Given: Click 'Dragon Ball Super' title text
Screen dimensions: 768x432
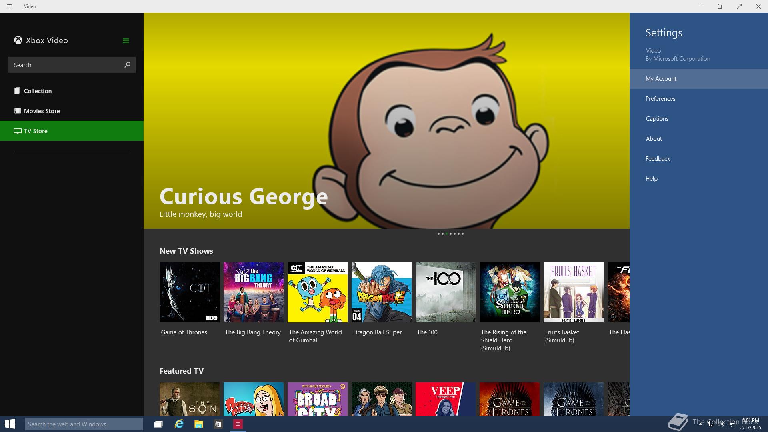Looking at the screenshot, I should pos(377,332).
